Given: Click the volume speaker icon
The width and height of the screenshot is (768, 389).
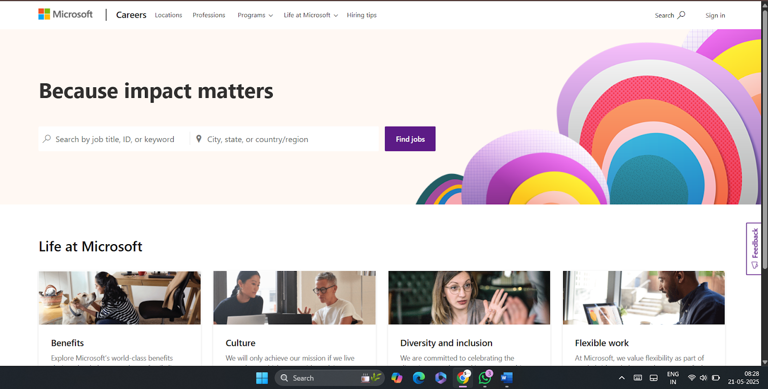Looking at the screenshot, I should [703, 378].
